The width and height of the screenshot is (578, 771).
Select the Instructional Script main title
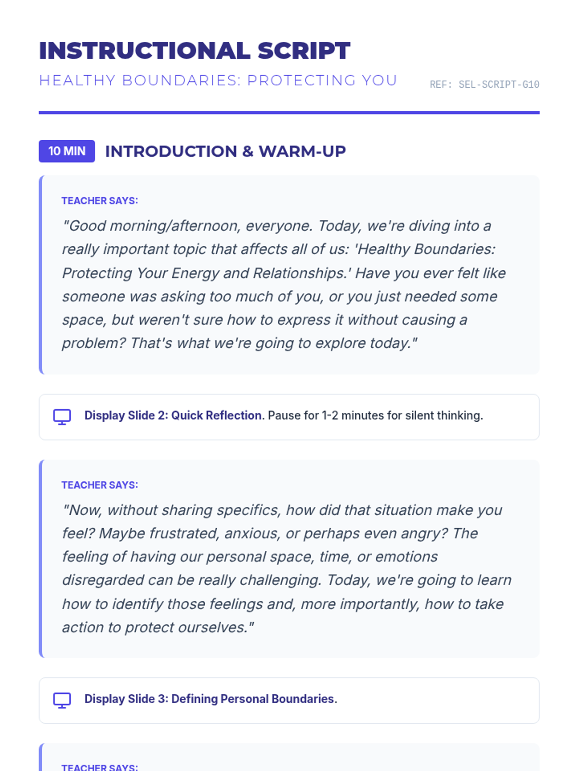195,51
